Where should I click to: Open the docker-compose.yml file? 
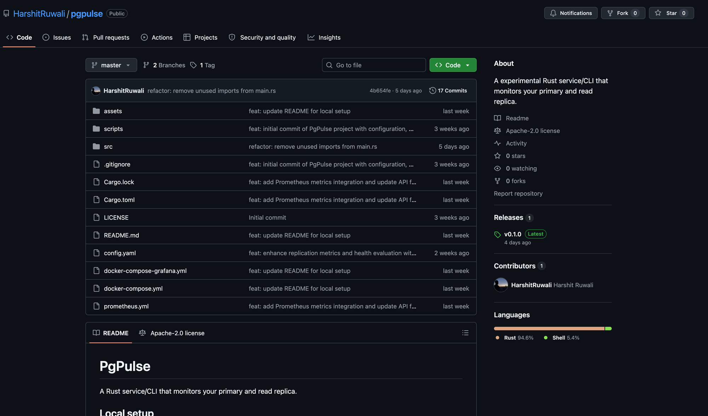pyautogui.click(x=133, y=289)
